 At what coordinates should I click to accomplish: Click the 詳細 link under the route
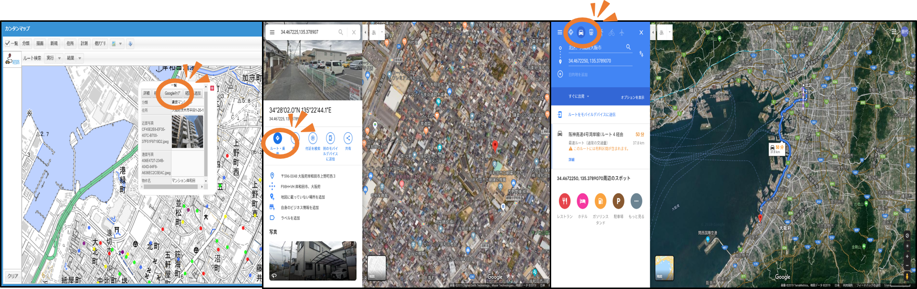(x=572, y=159)
